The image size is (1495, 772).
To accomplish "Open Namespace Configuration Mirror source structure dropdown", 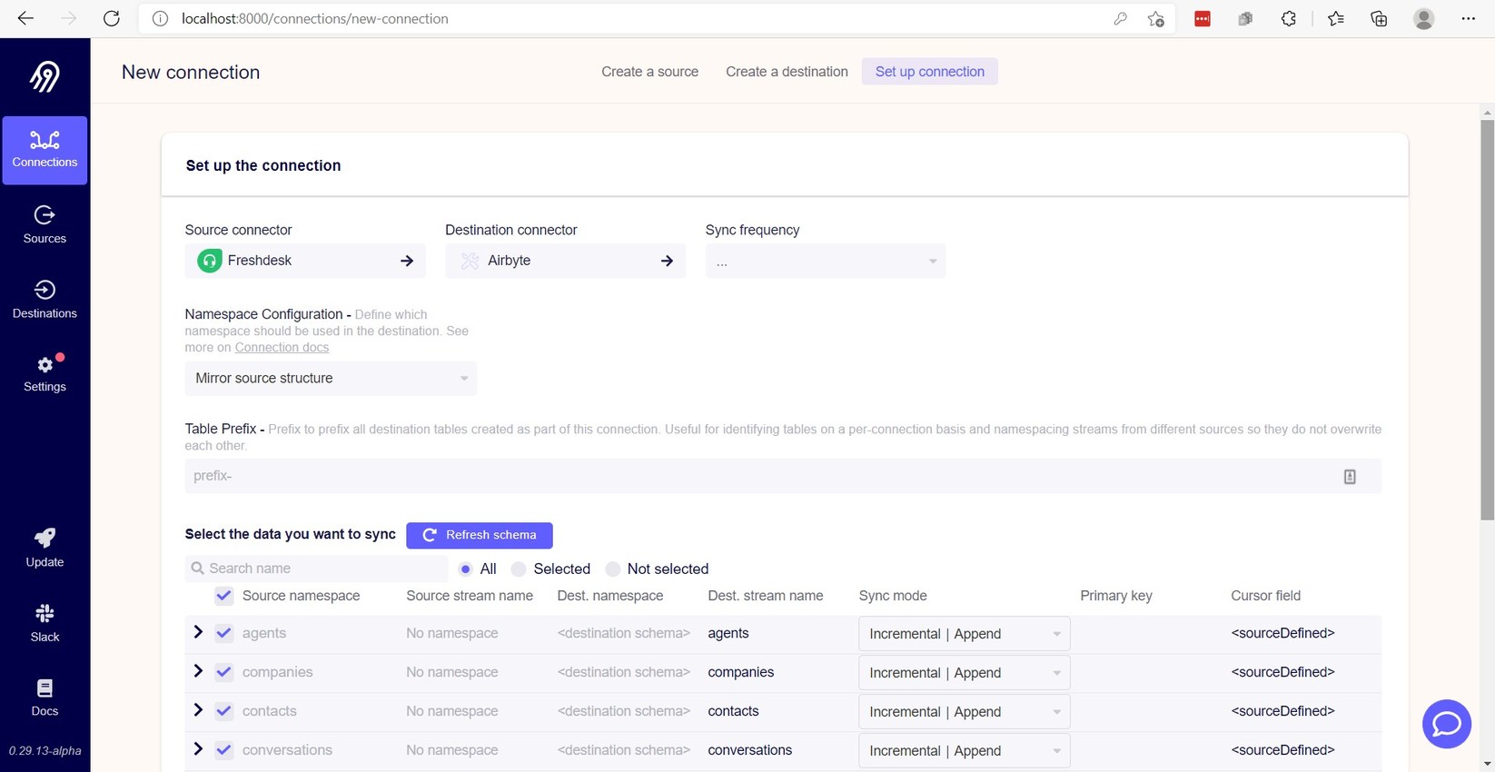I will (331, 378).
